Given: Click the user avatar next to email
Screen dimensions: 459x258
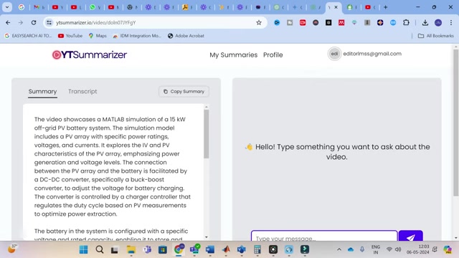Looking at the screenshot, I should (x=334, y=54).
